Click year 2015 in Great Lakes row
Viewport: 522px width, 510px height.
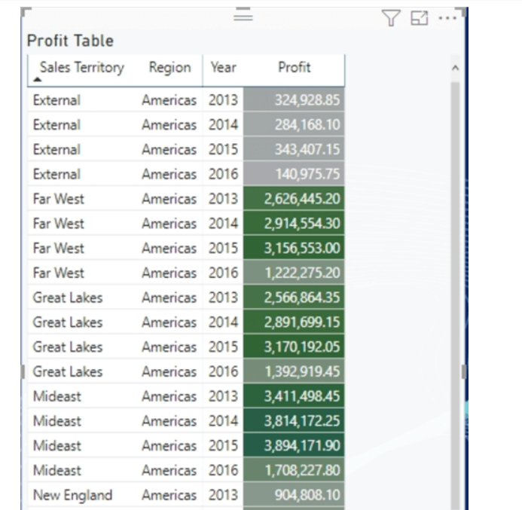[x=223, y=347]
